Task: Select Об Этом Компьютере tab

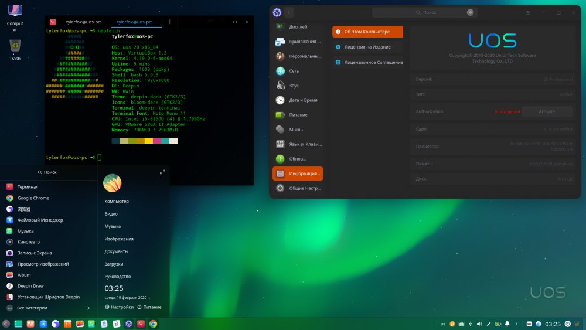Action: [x=368, y=32]
